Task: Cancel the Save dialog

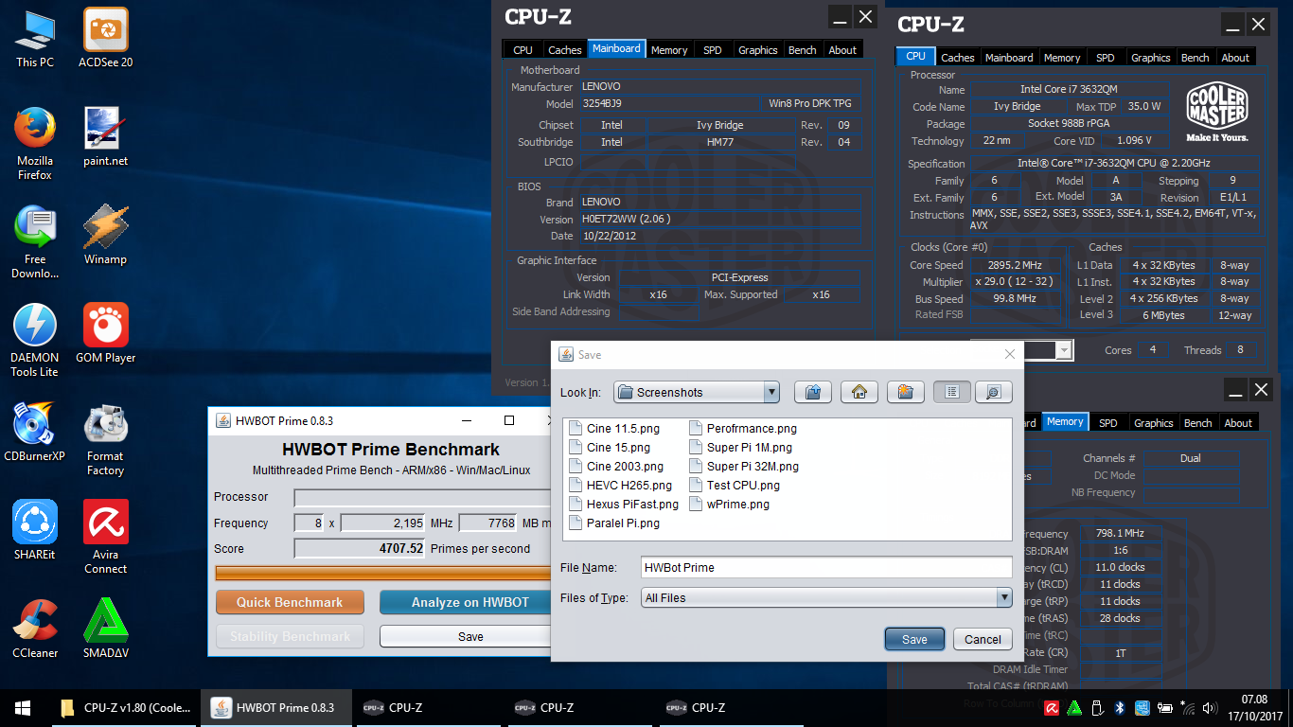Action: pyautogui.click(x=983, y=639)
